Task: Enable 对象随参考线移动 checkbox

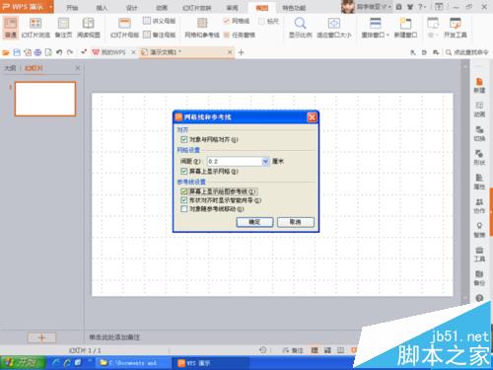Action: 184,208
